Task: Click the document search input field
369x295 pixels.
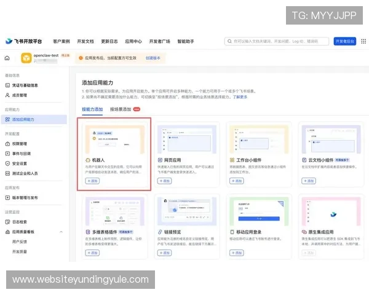Action: coord(277,41)
